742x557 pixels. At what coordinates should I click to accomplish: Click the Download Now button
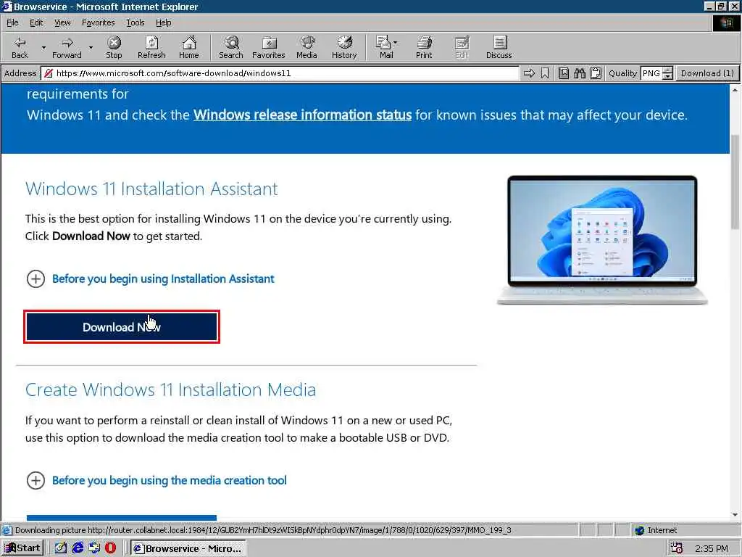[x=122, y=327]
